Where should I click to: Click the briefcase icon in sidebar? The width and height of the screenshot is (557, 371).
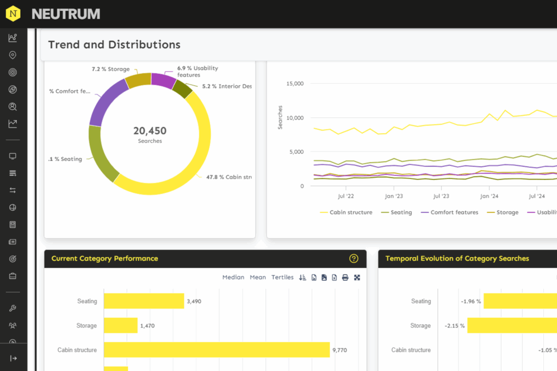13,276
